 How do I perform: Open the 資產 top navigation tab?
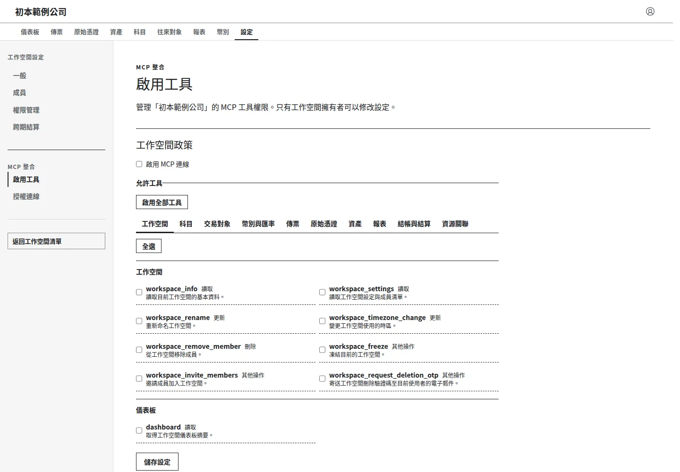pyautogui.click(x=116, y=32)
